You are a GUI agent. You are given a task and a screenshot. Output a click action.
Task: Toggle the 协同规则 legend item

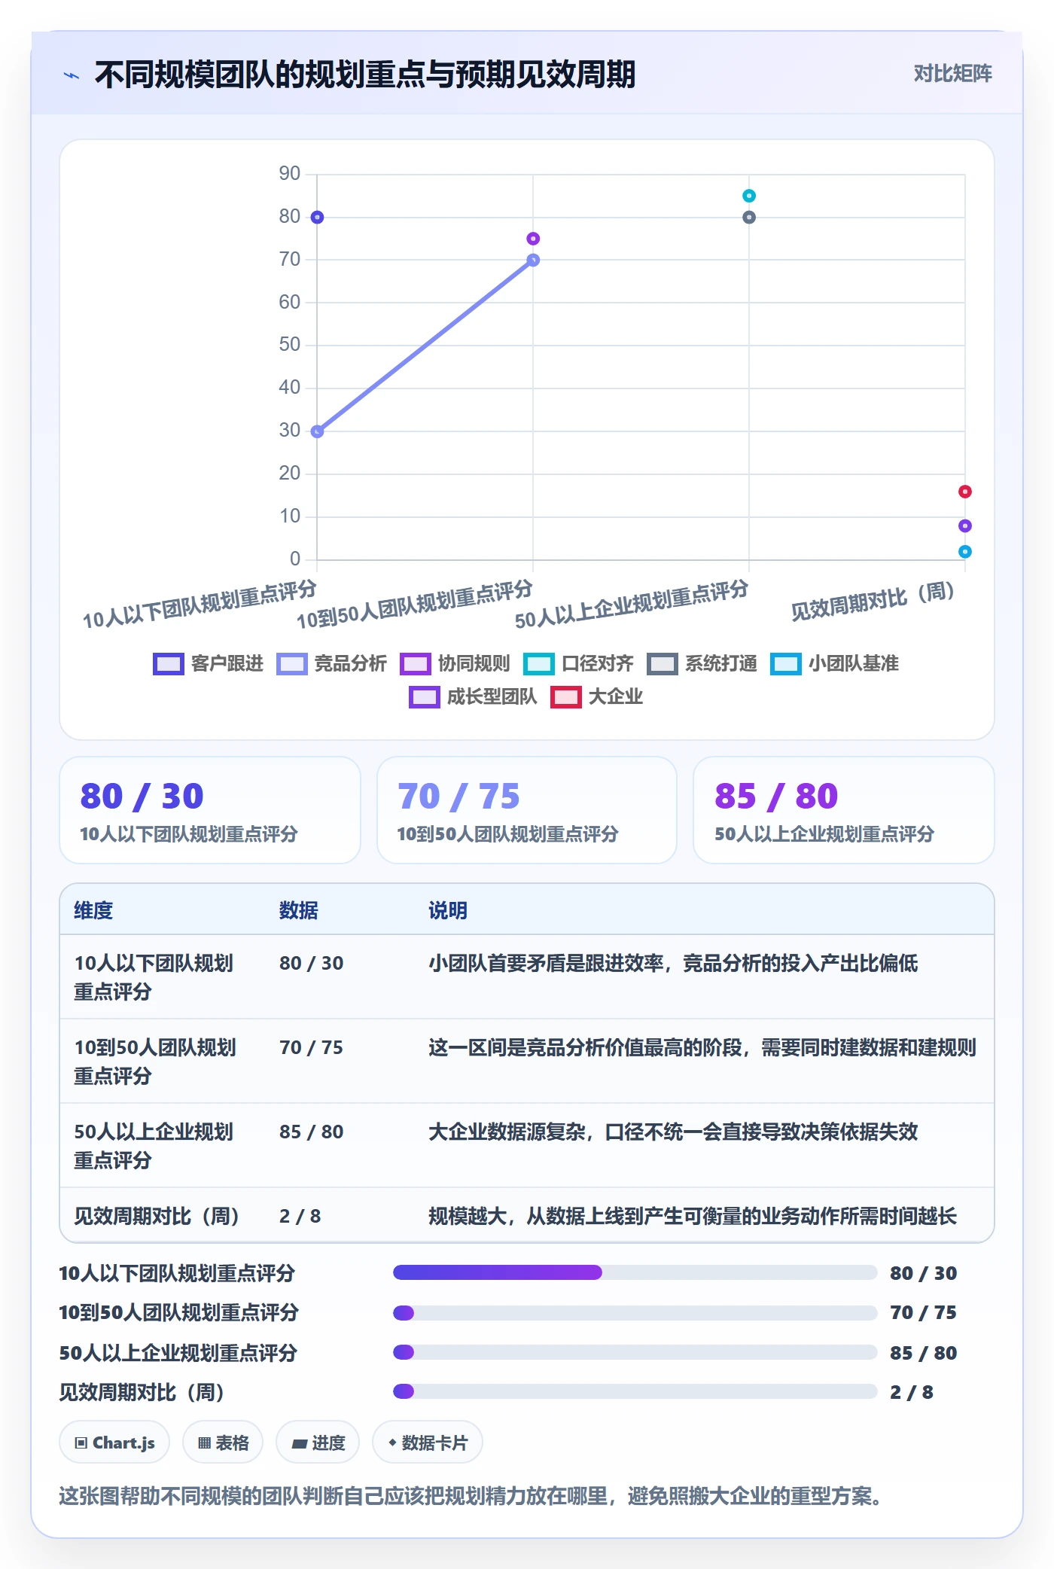click(455, 664)
